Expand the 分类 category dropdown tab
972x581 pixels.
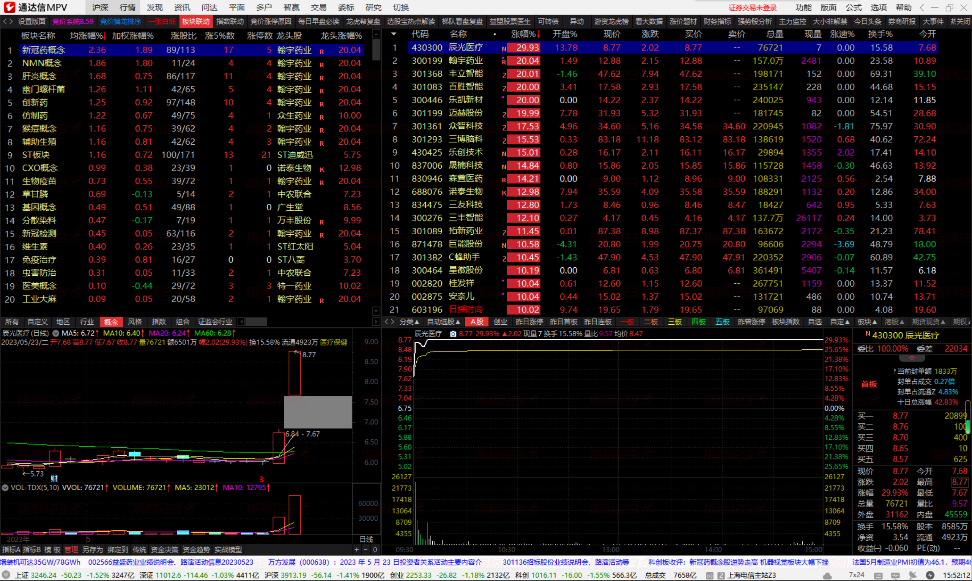point(409,322)
